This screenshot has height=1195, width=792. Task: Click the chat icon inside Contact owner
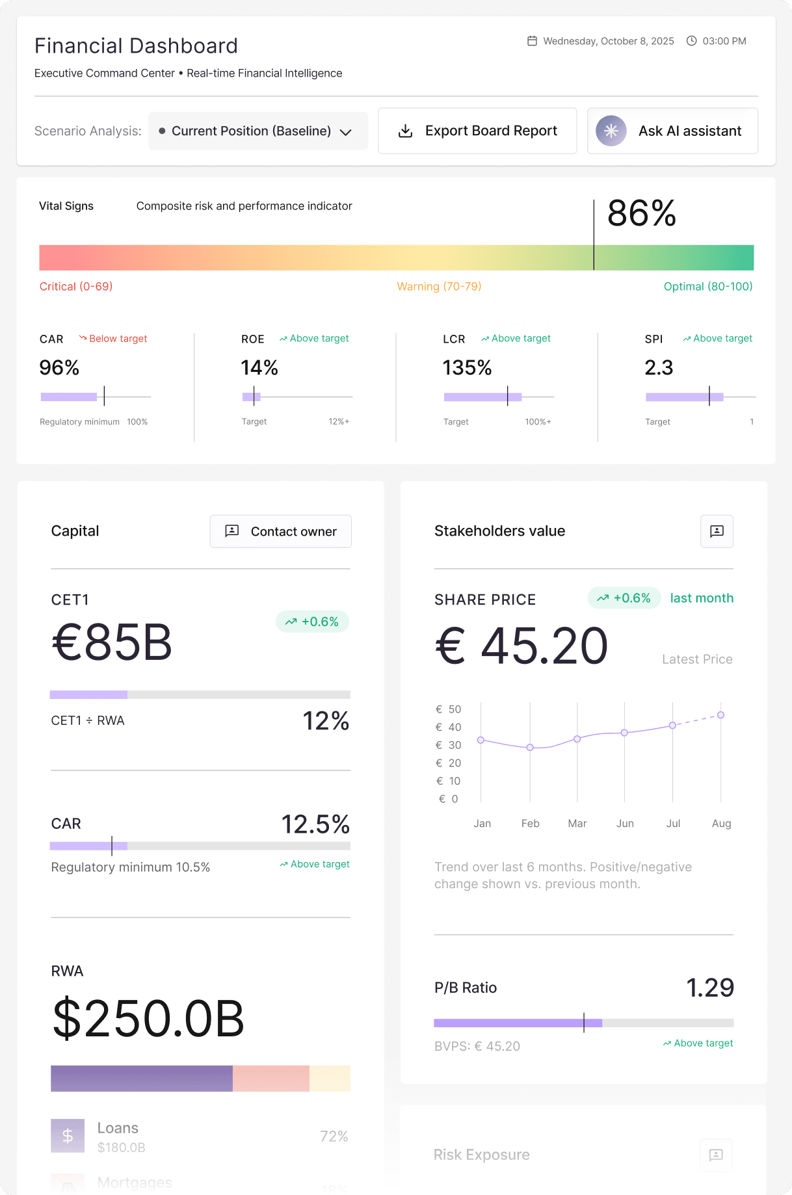point(232,531)
